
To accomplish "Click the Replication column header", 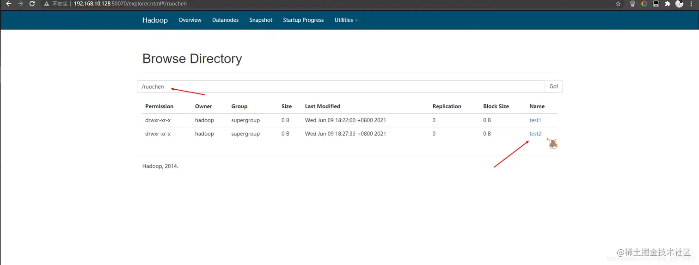I will [447, 106].
